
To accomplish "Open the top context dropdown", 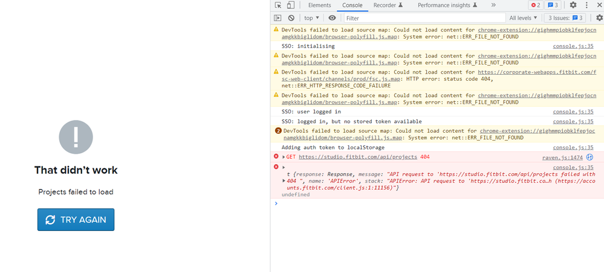I will tap(311, 17).
